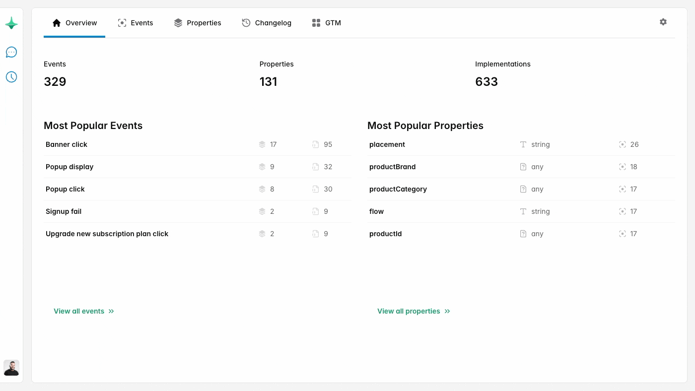This screenshot has height=391, width=695.
Task: Select the Signup fail event row
Action: coord(64,211)
